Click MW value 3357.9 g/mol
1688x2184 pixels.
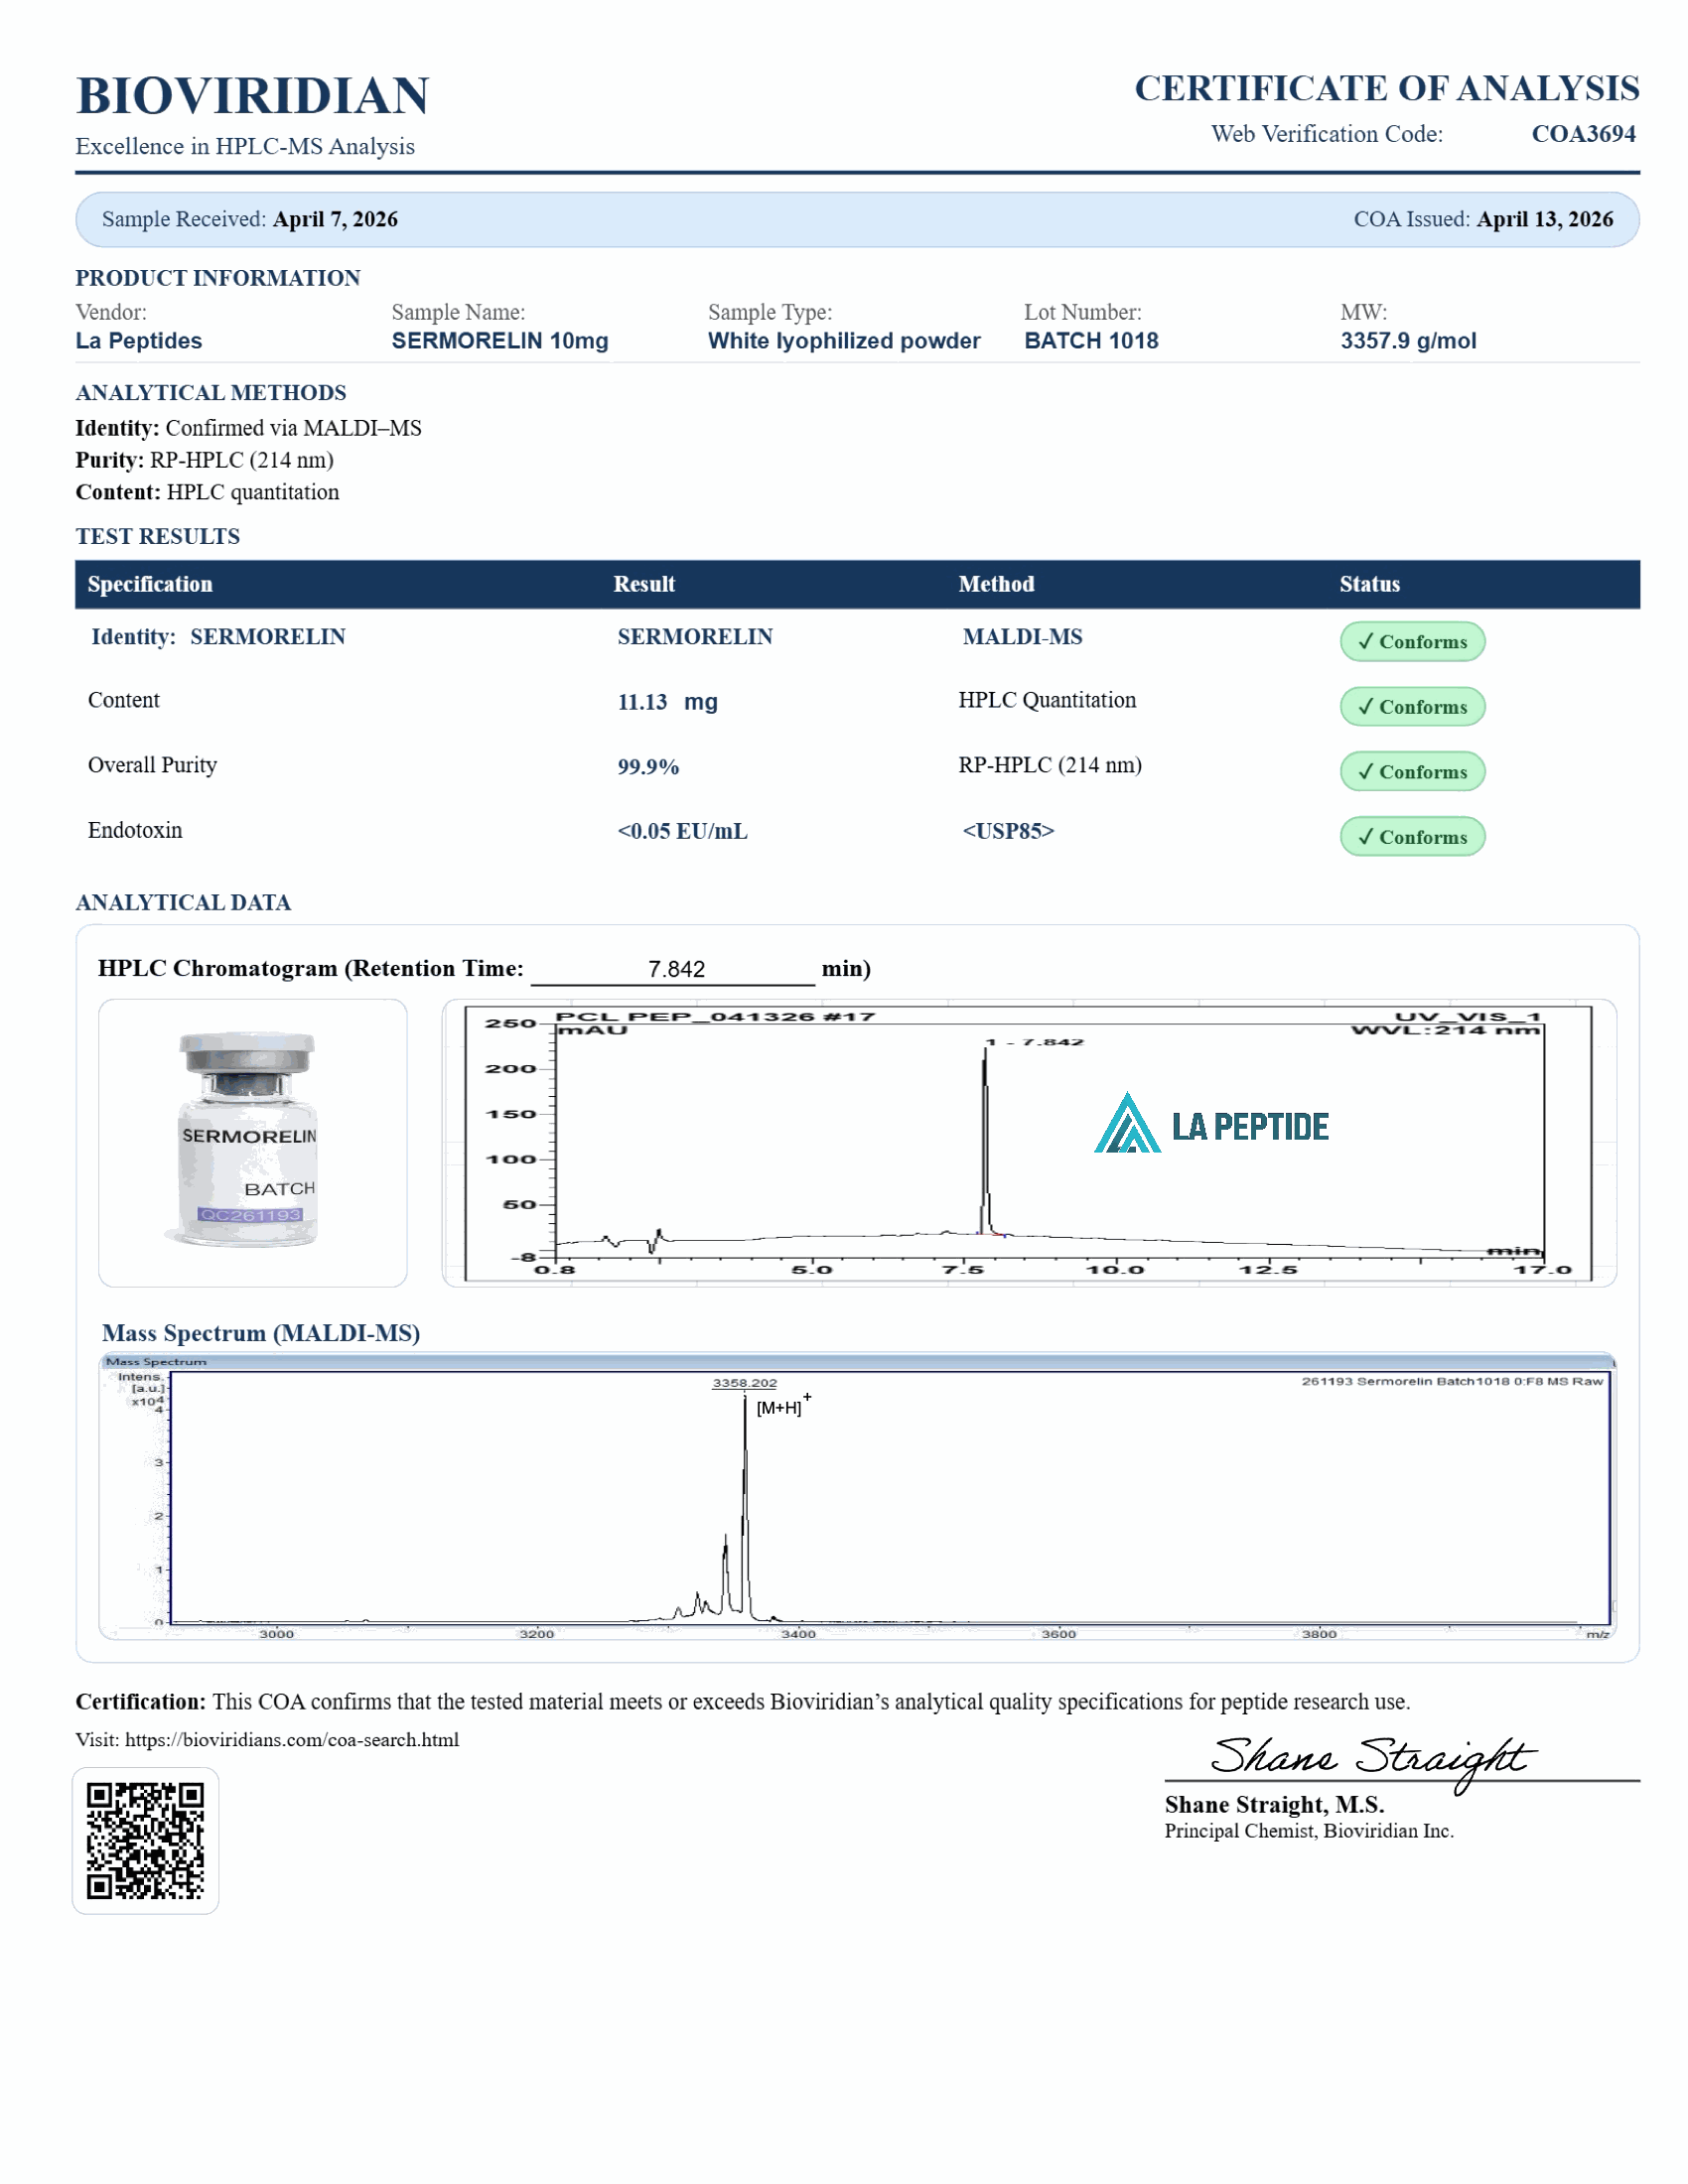1408,341
